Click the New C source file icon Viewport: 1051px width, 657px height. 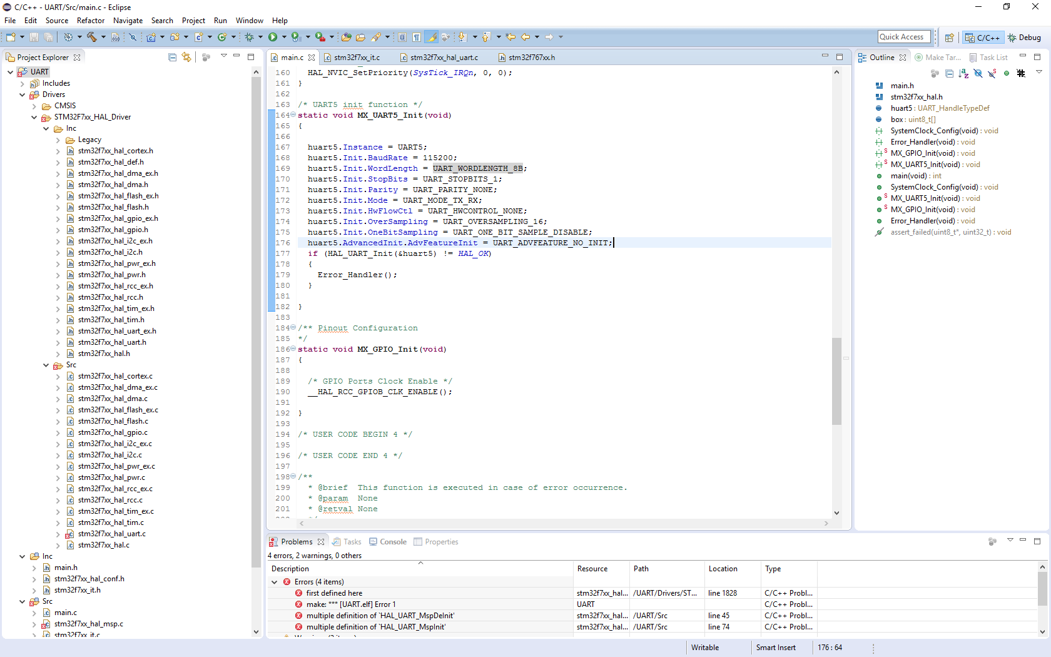coord(199,37)
